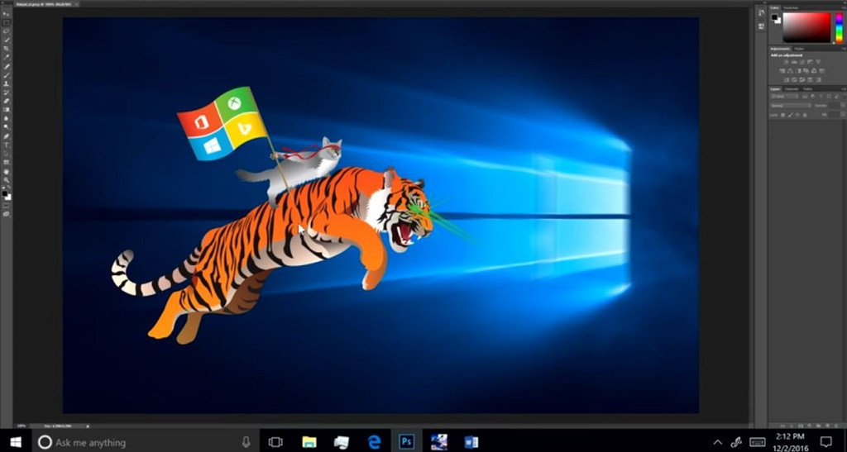Viewport: 847px width, 452px height.
Task: Add a Vibrance adjustment
Action: click(x=818, y=62)
